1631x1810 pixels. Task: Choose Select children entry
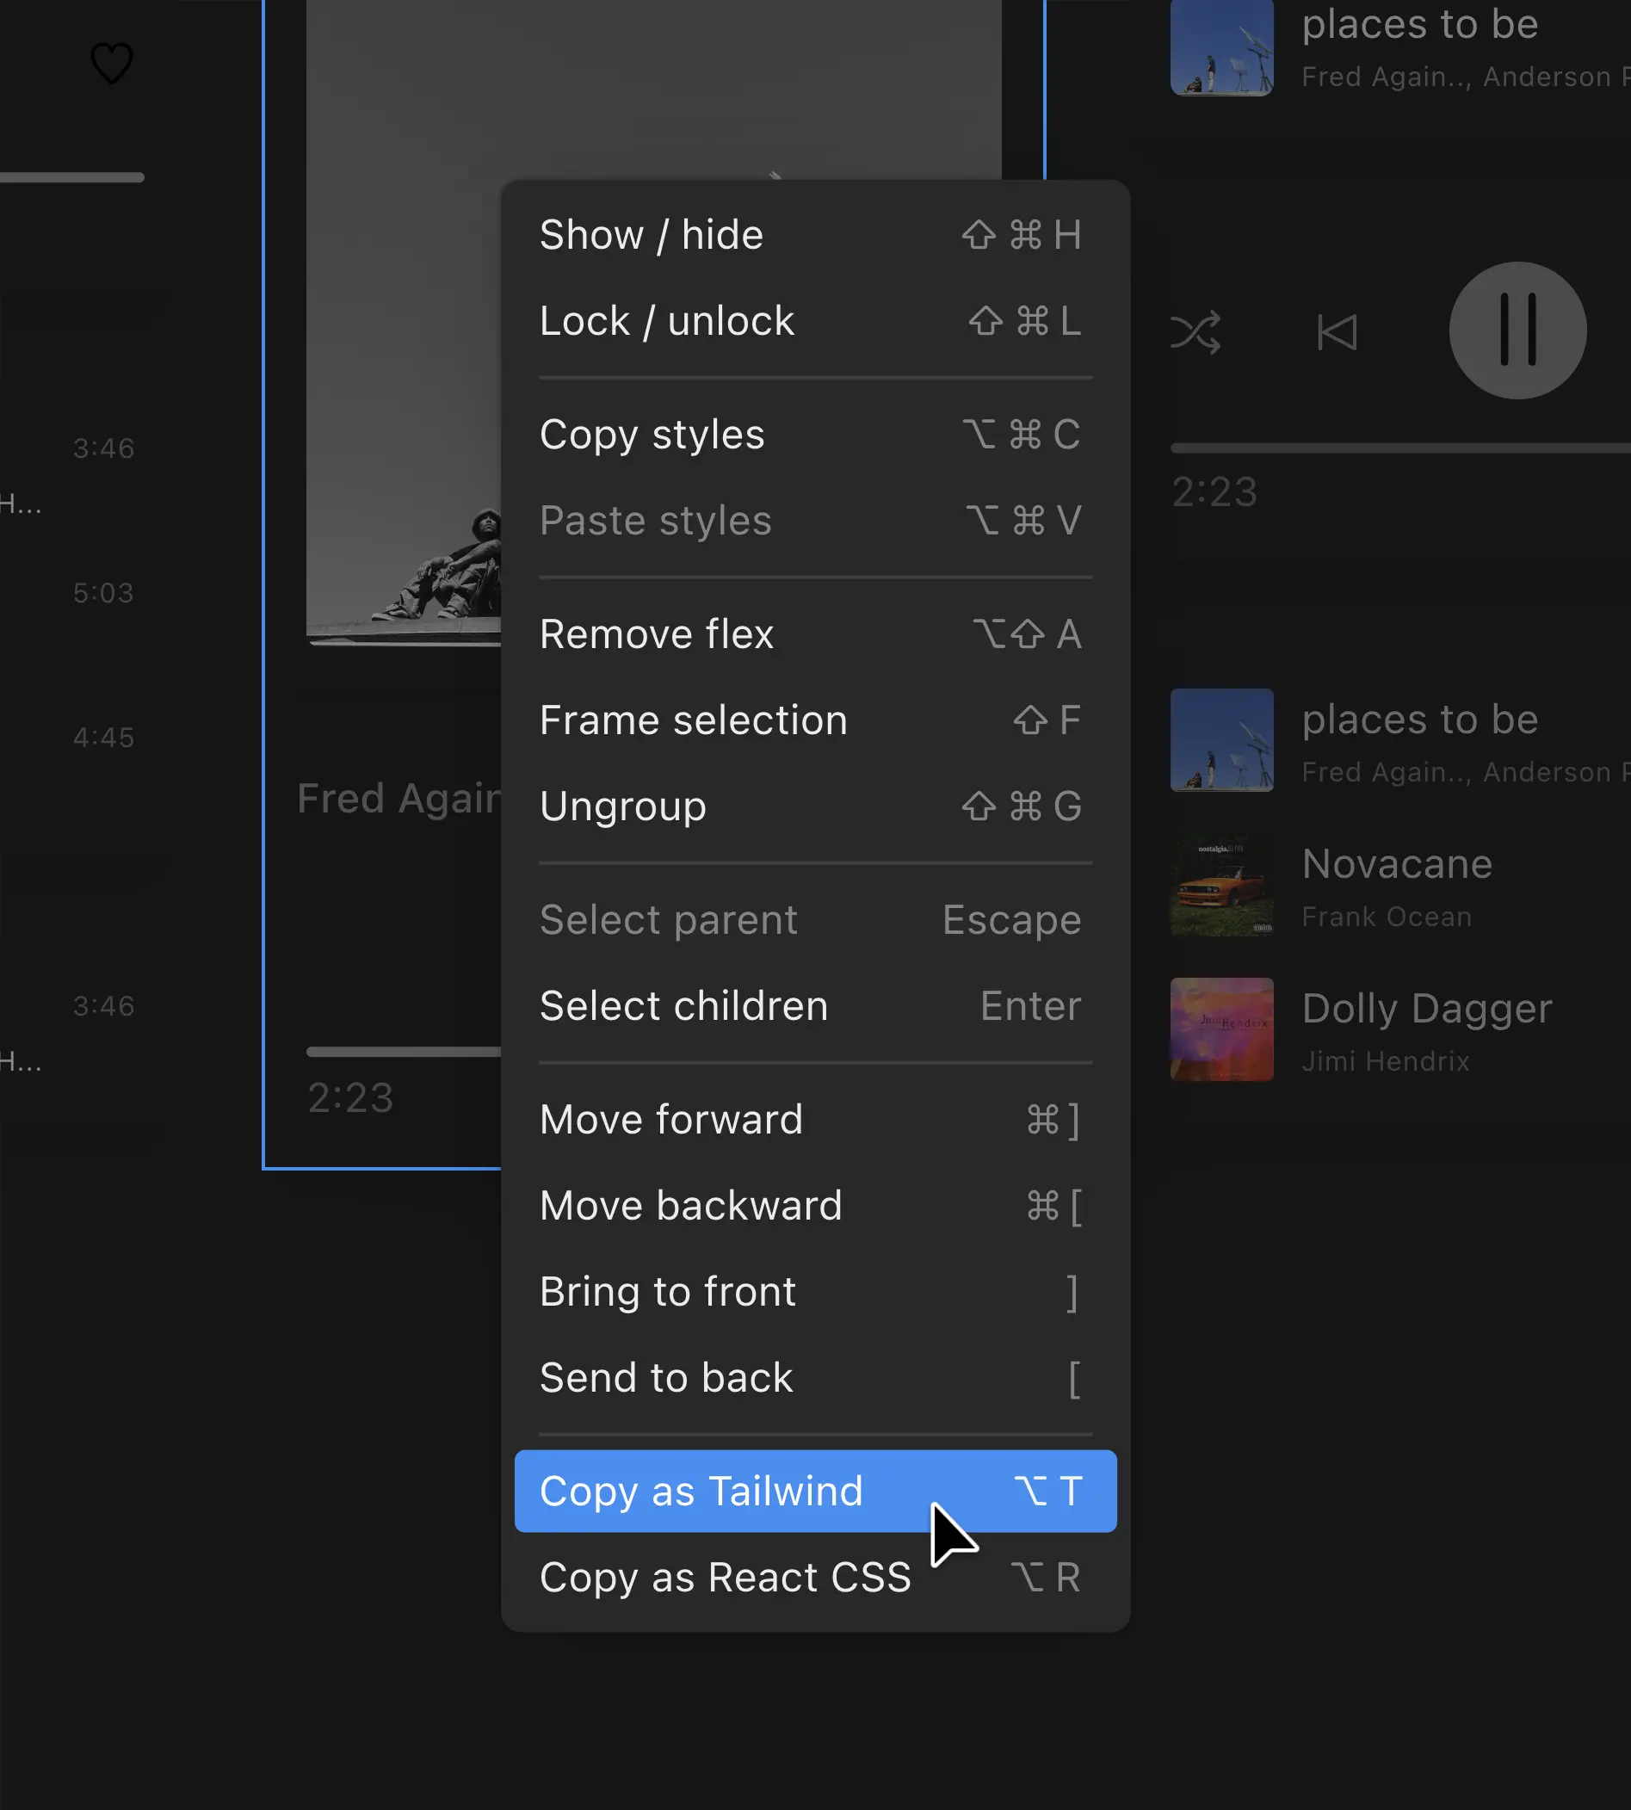816,1006
